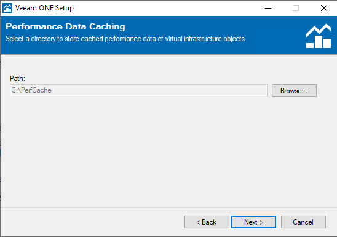The image size is (337, 237).
Task: Go to previous step with Back
Action: pyautogui.click(x=207, y=222)
